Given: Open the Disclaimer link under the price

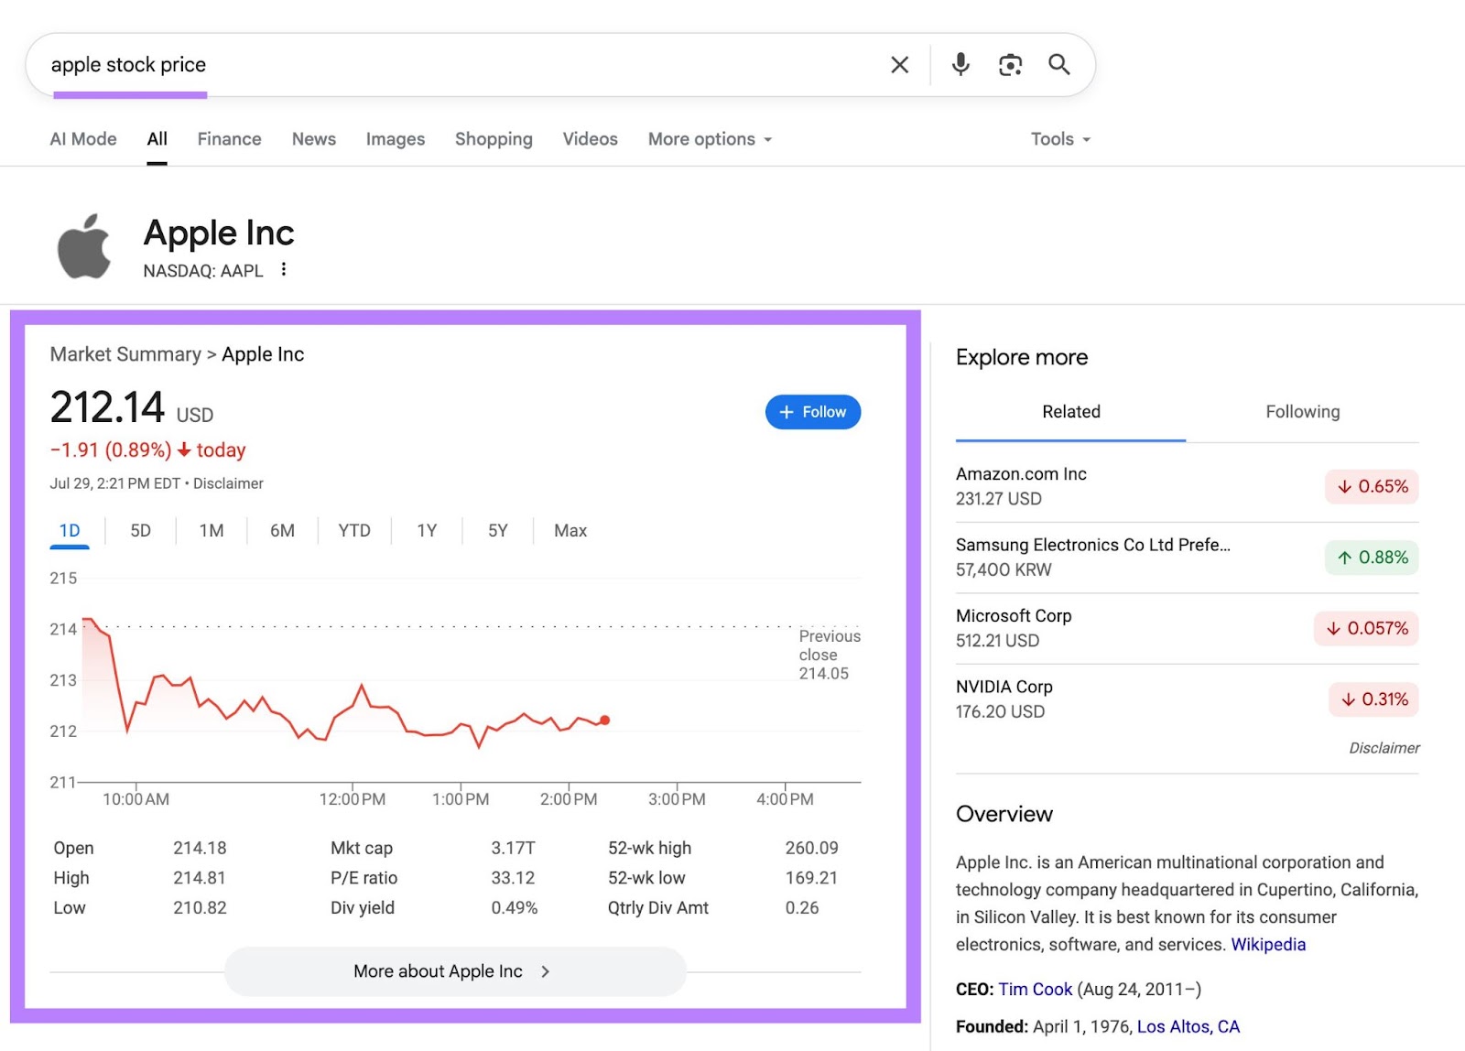Looking at the screenshot, I should [x=228, y=483].
